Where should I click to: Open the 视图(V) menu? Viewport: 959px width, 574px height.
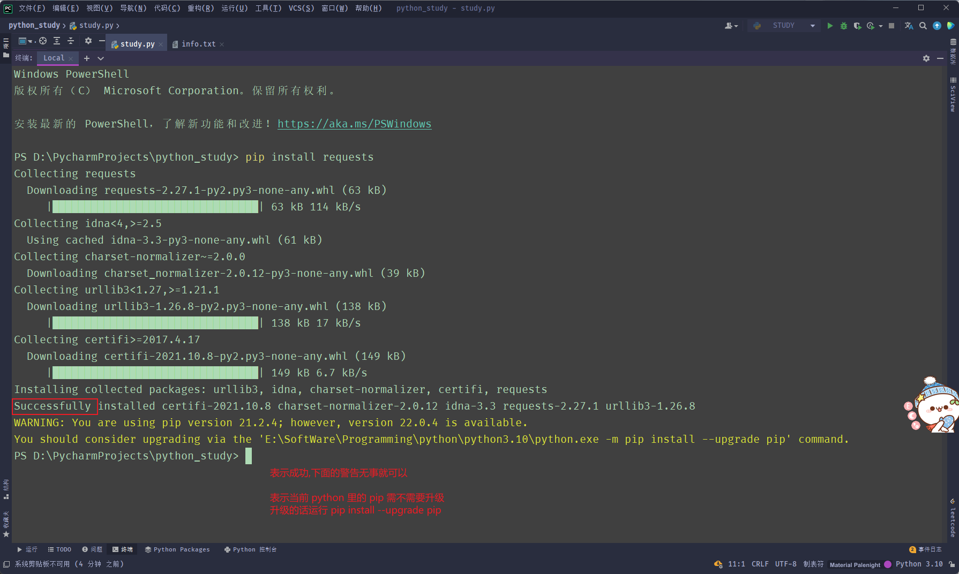(99, 8)
